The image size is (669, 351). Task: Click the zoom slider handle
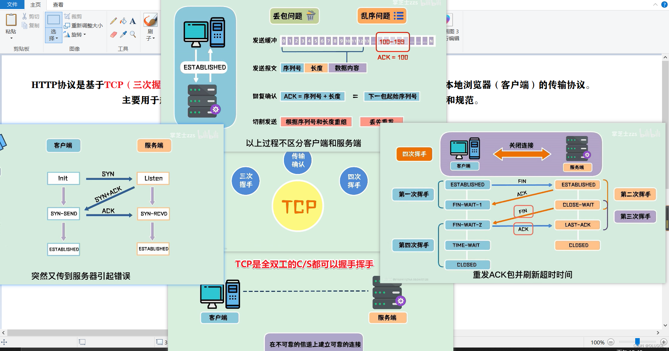coord(637,342)
